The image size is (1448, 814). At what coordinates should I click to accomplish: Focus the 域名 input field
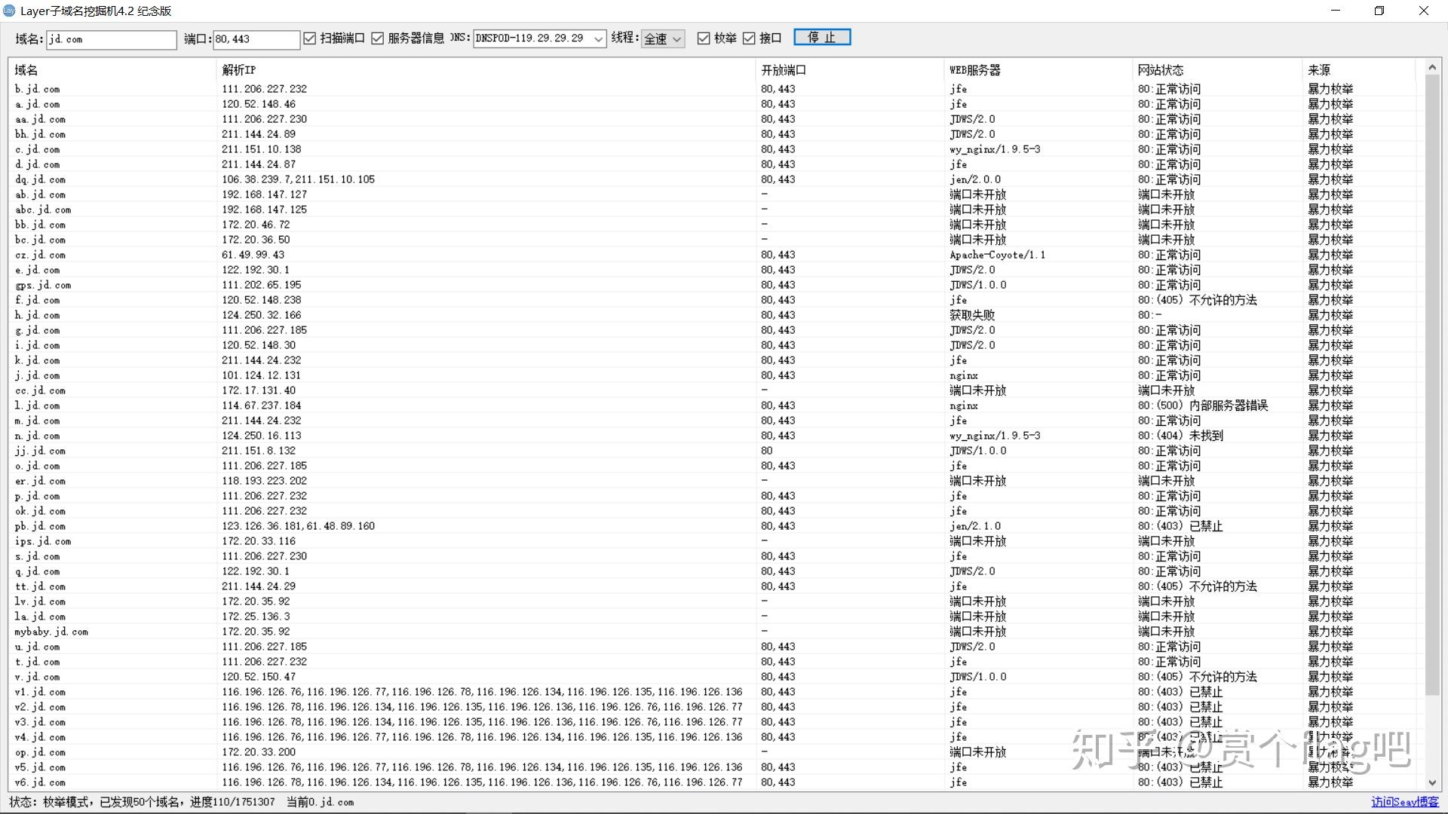click(112, 39)
